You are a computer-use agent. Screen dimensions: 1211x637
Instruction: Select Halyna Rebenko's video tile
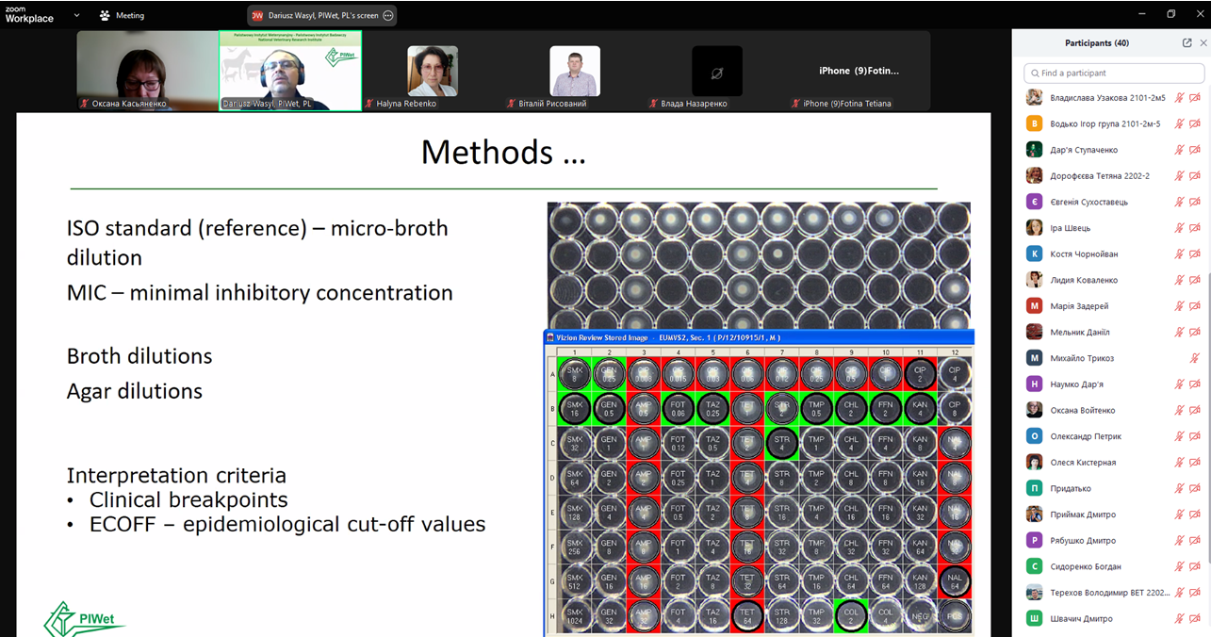pyautogui.click(x=432, y=72)
